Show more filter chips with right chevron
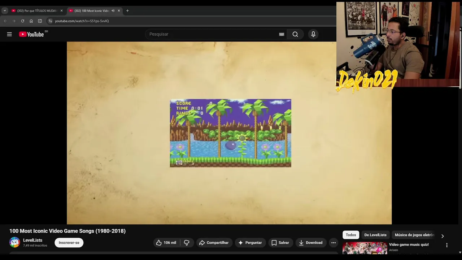The height and width of the screenshot is (260, 462). point(443,236)
